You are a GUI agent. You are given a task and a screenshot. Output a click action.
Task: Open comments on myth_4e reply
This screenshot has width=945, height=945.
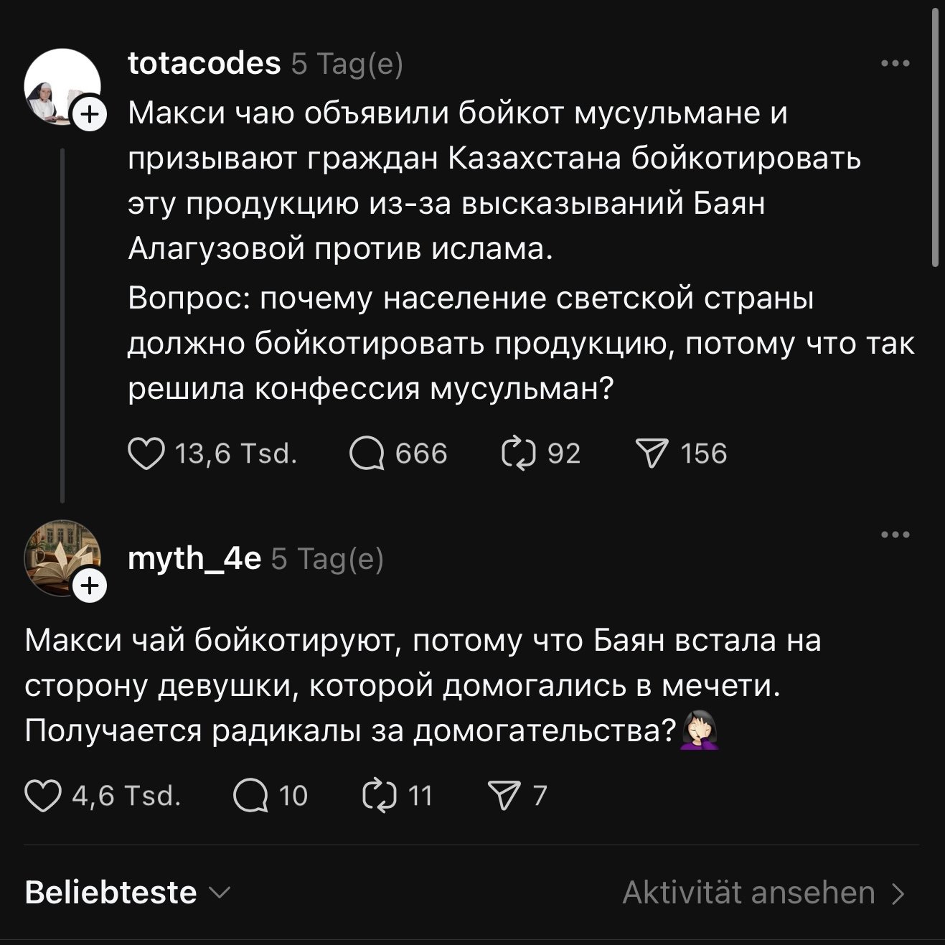pyautogui.click(x=250, y=796)
